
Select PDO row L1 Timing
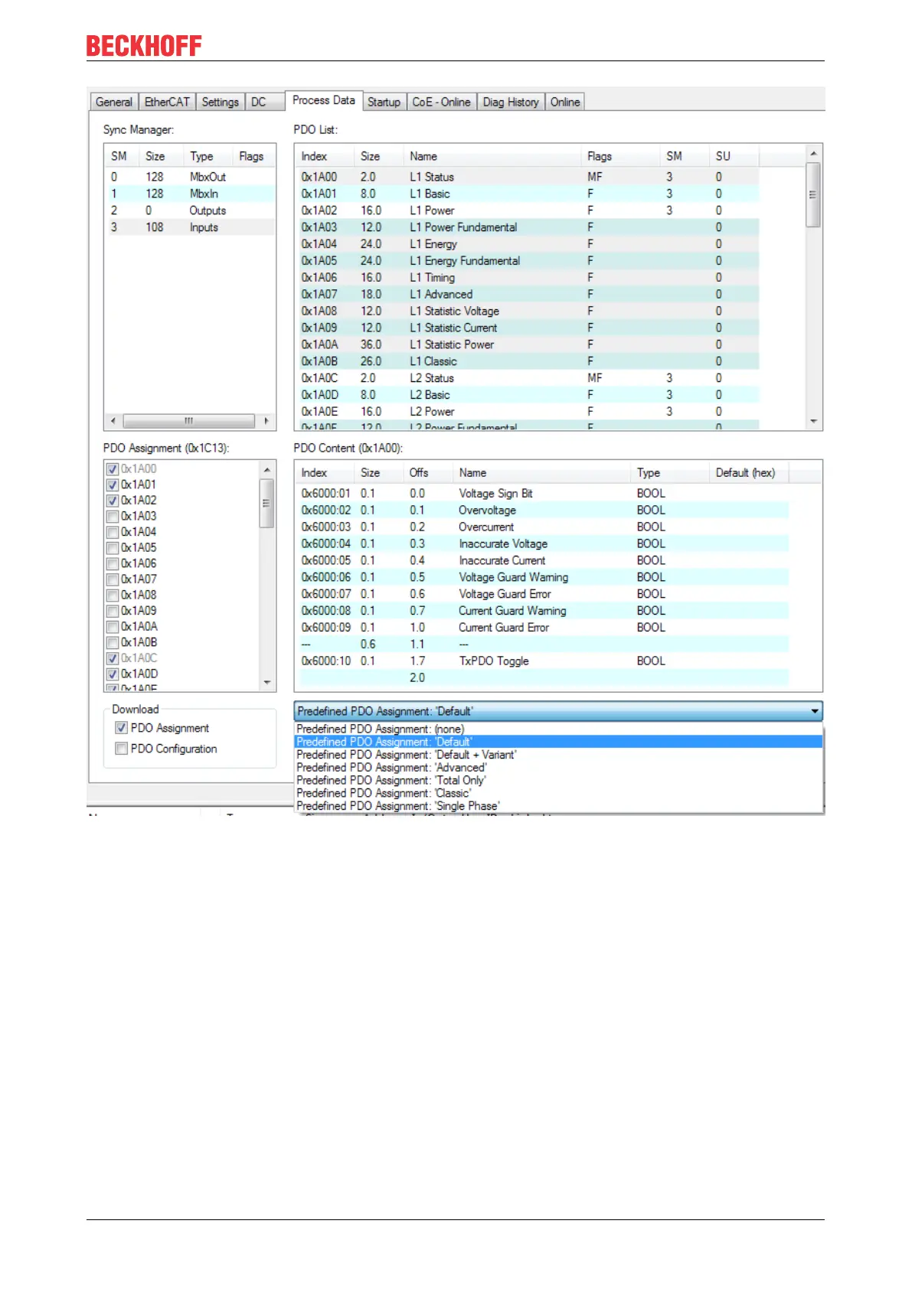[528, 278]
